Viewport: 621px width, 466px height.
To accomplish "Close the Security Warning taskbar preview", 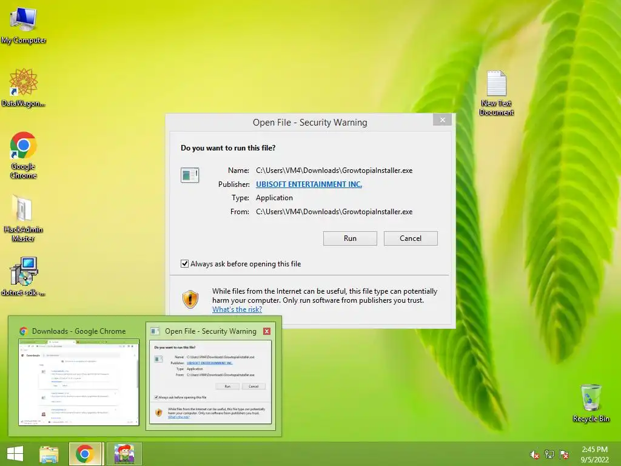I will (267, 331).
